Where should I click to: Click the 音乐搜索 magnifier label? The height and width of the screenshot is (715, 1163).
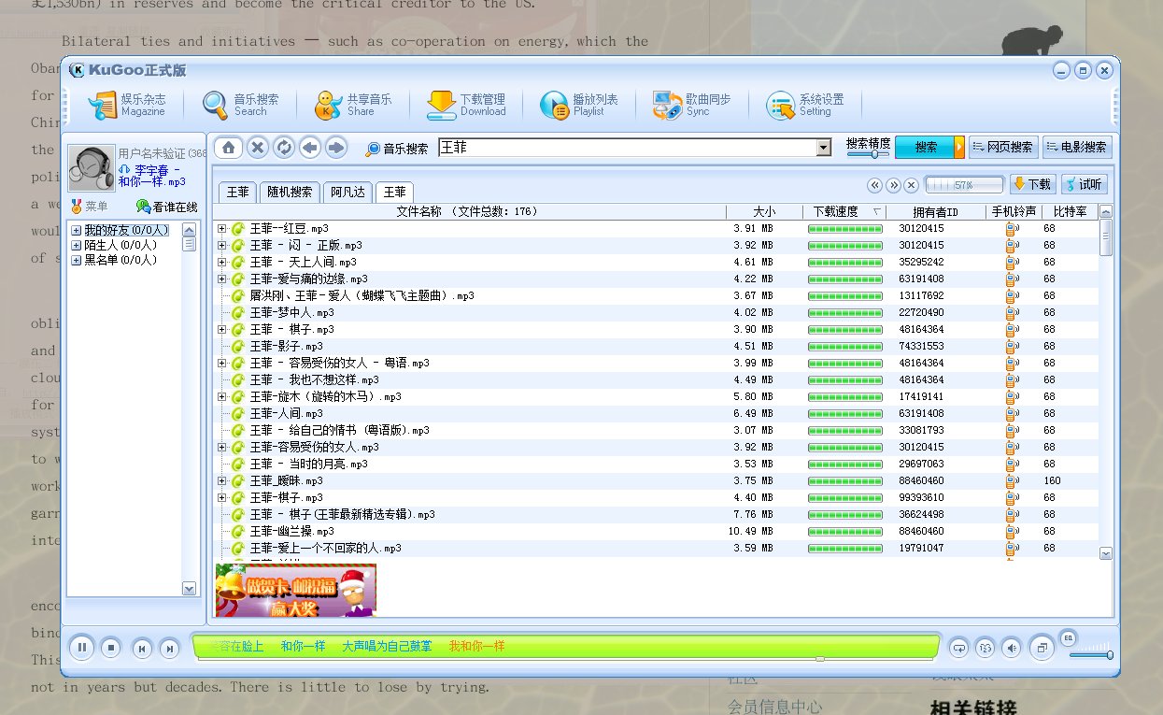(x=397, y=149)
